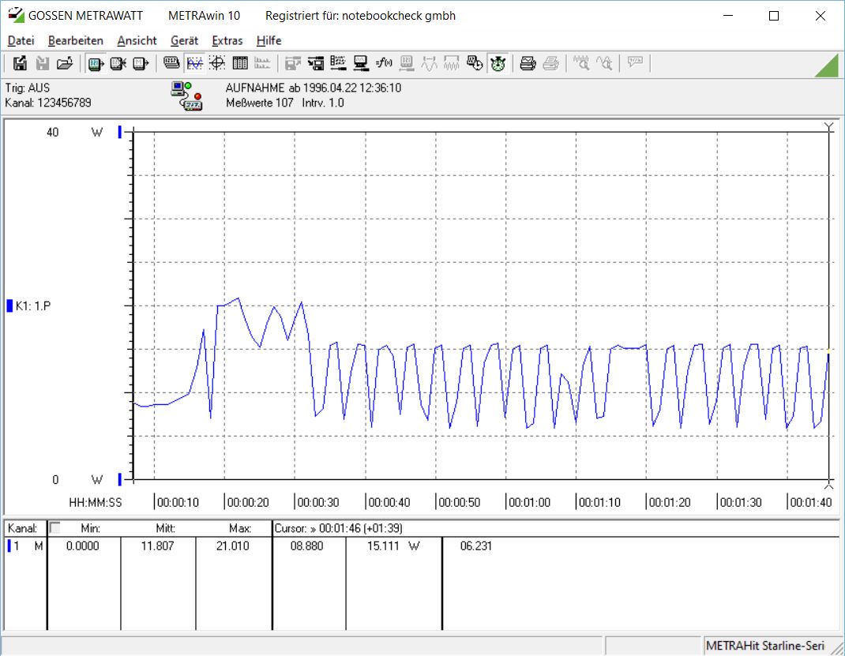Select the graph curve view icon
845x656 pixels.
pyautogui.click(x=194, y=64)
